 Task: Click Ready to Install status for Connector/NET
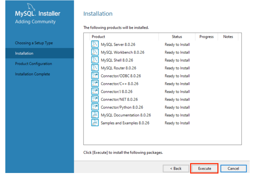(177, 100)
